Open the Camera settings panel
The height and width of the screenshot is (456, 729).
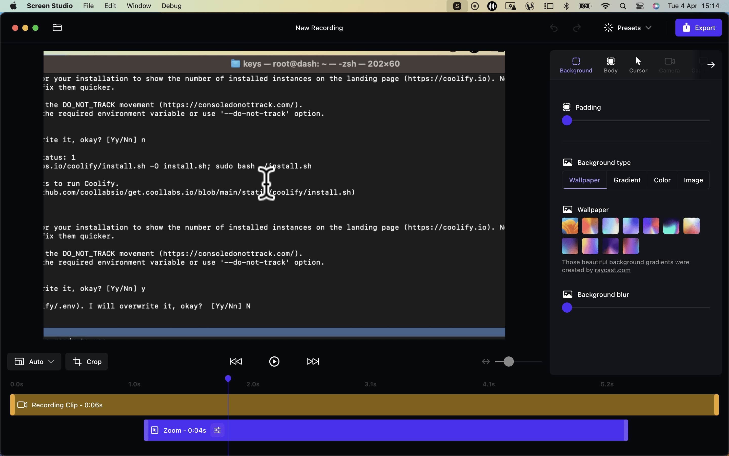[x=669, y=64]
